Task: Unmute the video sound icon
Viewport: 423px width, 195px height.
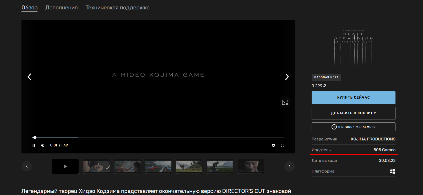Action: pyautogui.click(x=43, y=145)
